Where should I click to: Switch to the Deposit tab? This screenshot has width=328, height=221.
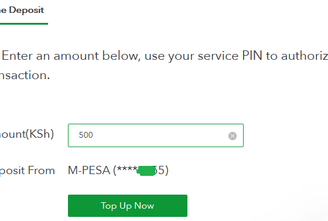(22, 10)
